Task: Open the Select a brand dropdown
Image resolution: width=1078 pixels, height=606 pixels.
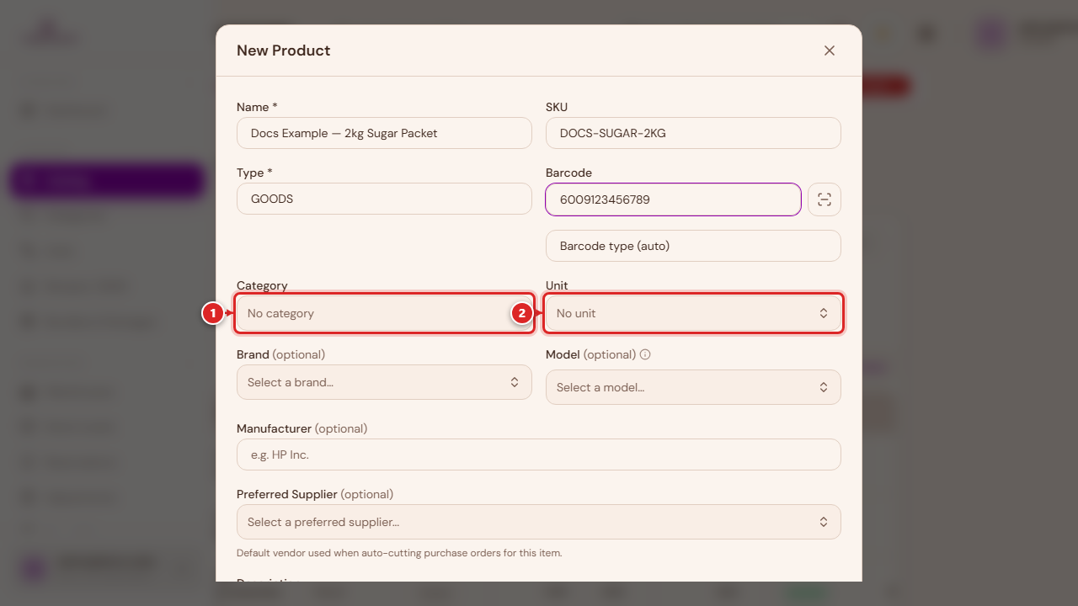Action: click(x=384, y=382)
